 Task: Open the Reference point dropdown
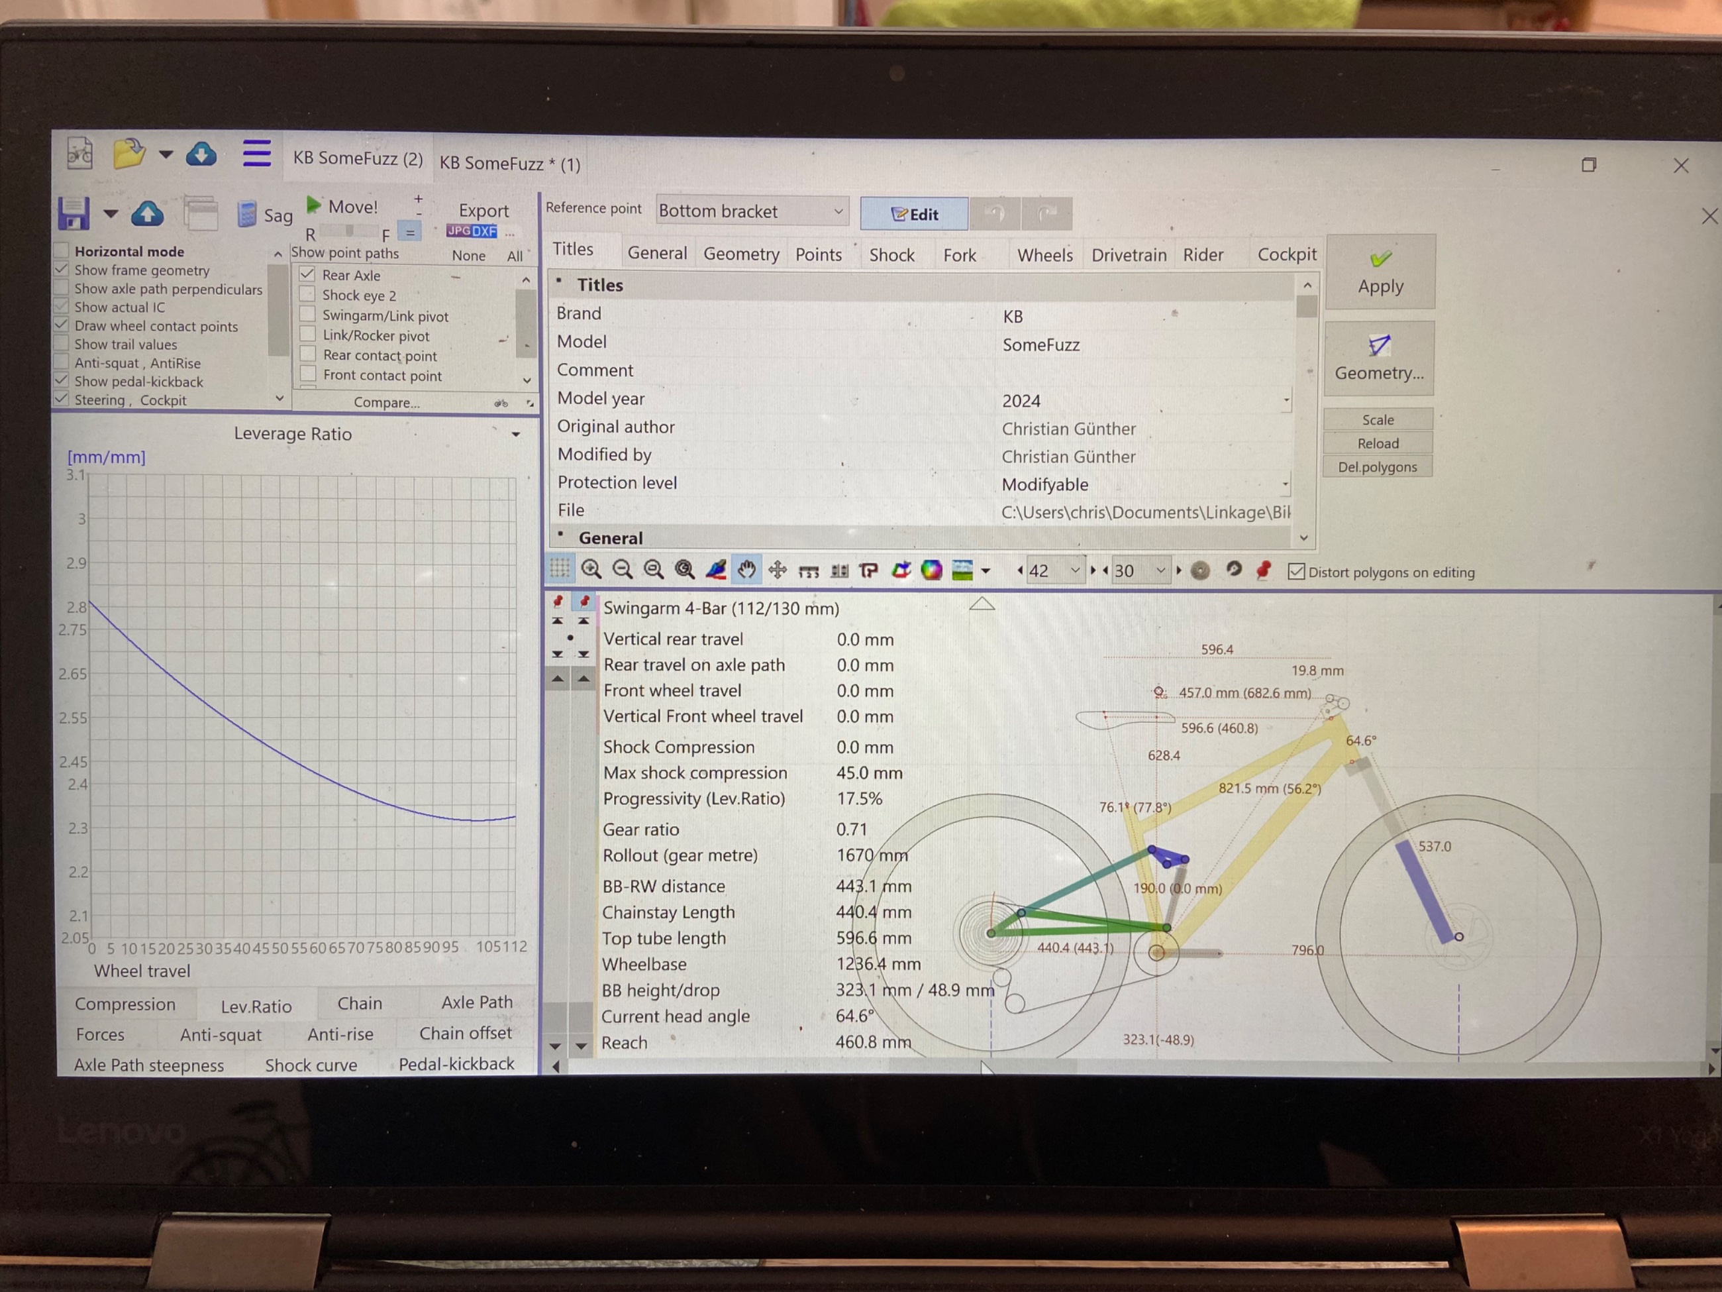click(751, 211)
